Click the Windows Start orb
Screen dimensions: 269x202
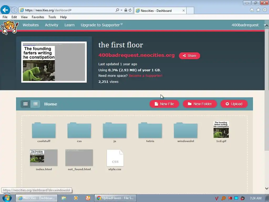[7, 198]
